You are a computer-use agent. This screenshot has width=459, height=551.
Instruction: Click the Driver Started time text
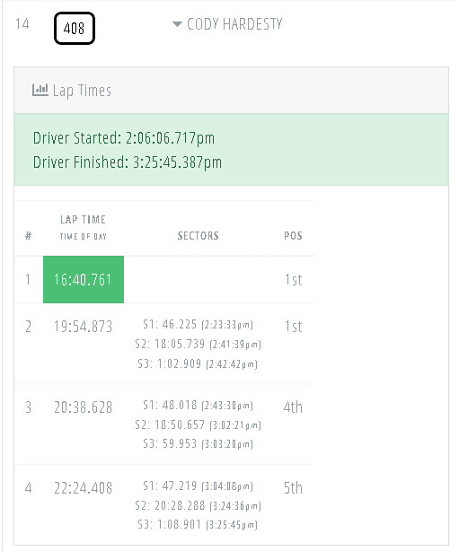coord(124,138)
